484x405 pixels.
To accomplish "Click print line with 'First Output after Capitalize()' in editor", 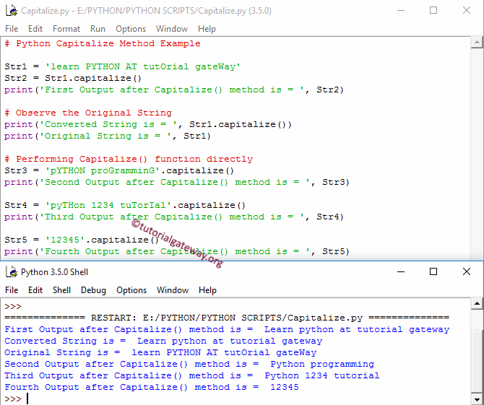I will pyautogui.click(x=174, y=90).
